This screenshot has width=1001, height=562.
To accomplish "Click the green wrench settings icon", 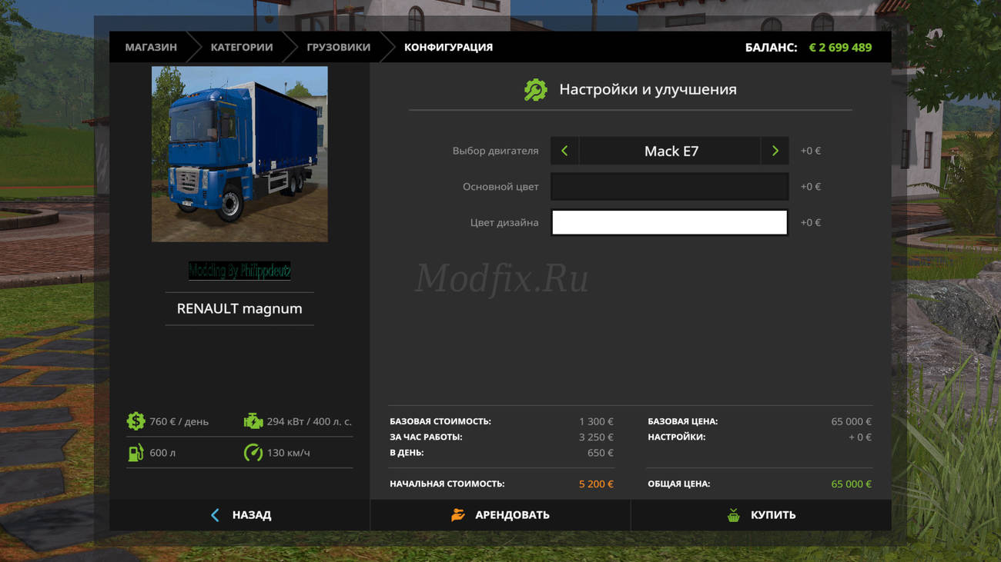I will 535,90.
